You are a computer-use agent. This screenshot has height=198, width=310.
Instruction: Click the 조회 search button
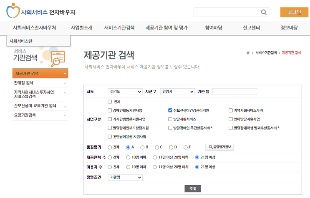193,188
